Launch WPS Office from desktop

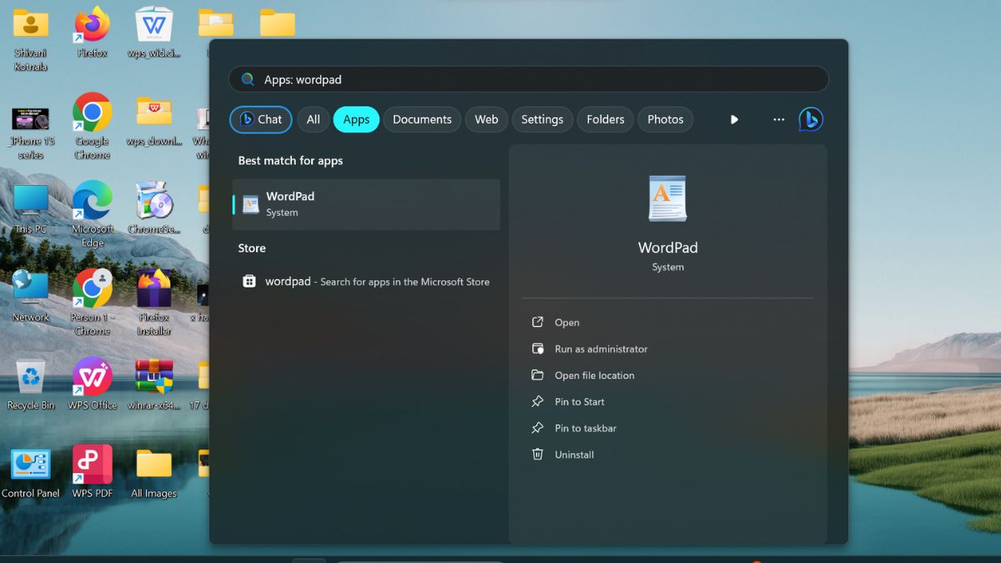click(92, 378)
